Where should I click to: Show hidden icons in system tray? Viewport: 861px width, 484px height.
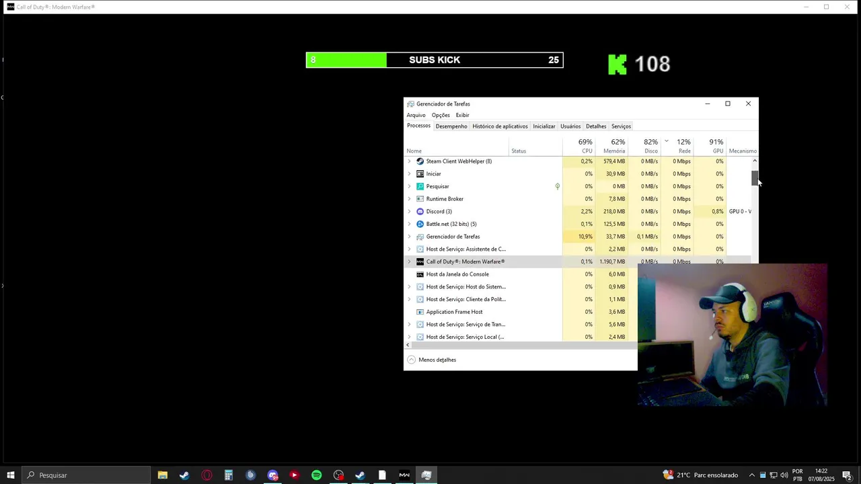pos(751,475)
